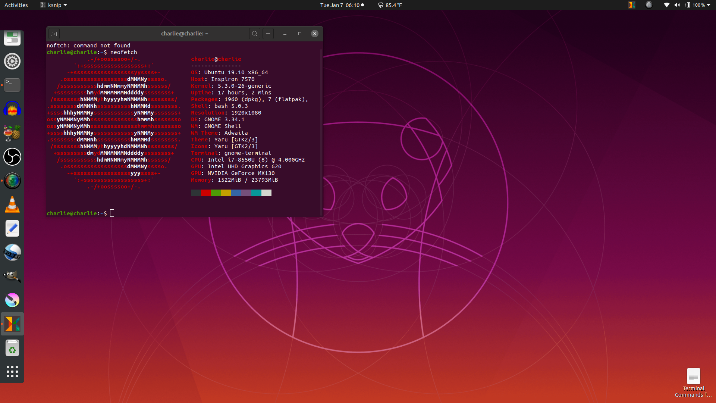
Task: Open the Terminal Commands file on desktop
Action: 693,382
